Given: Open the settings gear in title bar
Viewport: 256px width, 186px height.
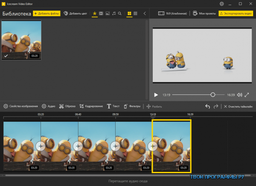Looking at the screenshot, I should click(221, 4).
